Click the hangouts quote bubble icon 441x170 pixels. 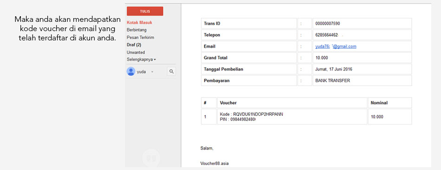point(151,158)
